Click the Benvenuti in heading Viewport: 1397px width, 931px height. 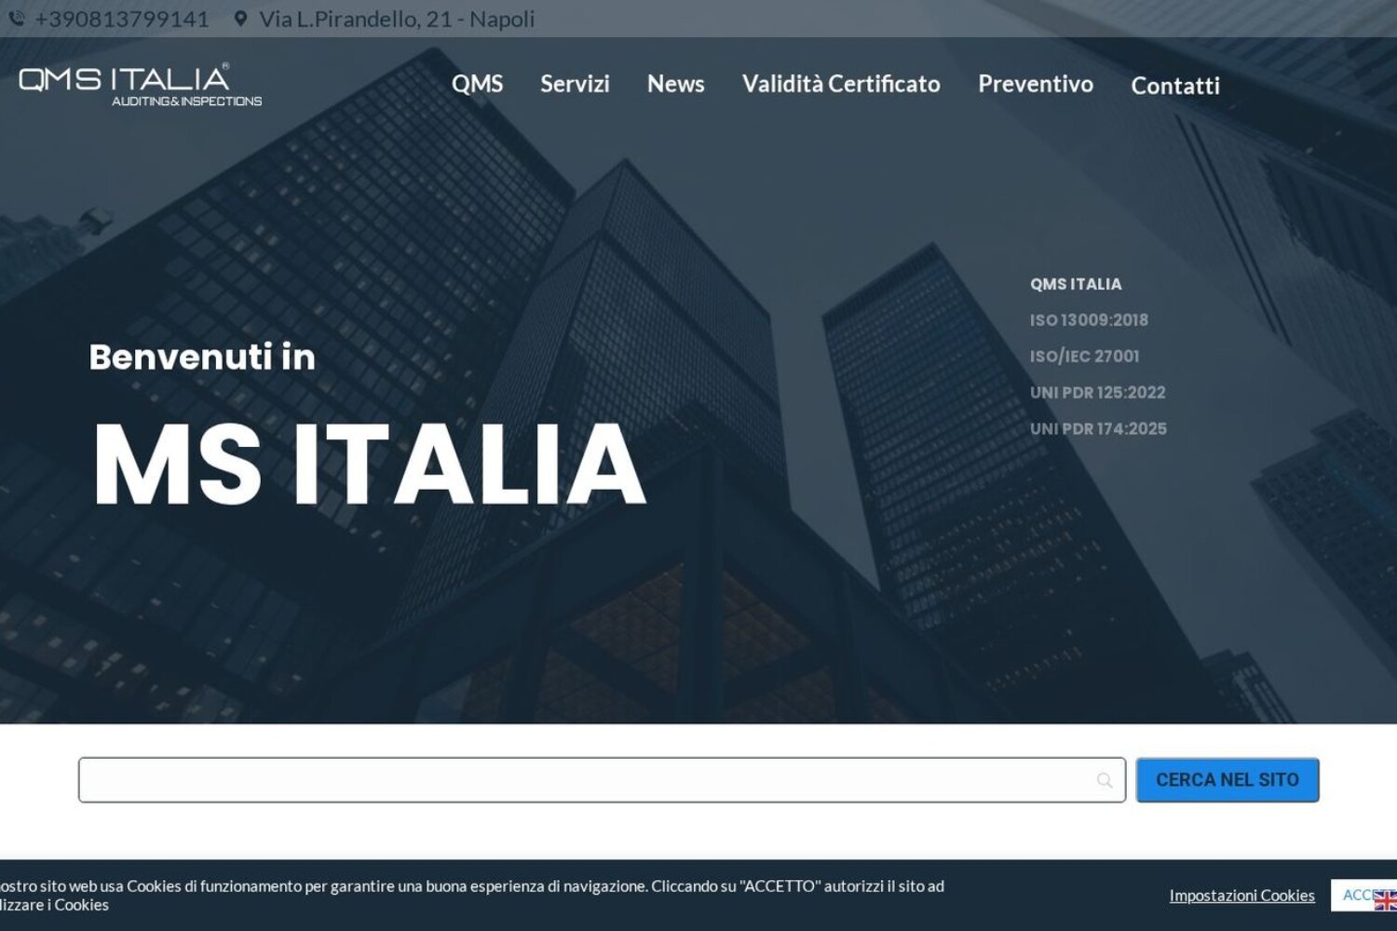202,357
